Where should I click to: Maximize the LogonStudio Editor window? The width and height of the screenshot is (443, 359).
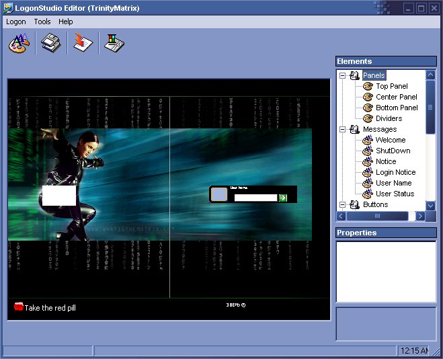(x=421, y=8)
